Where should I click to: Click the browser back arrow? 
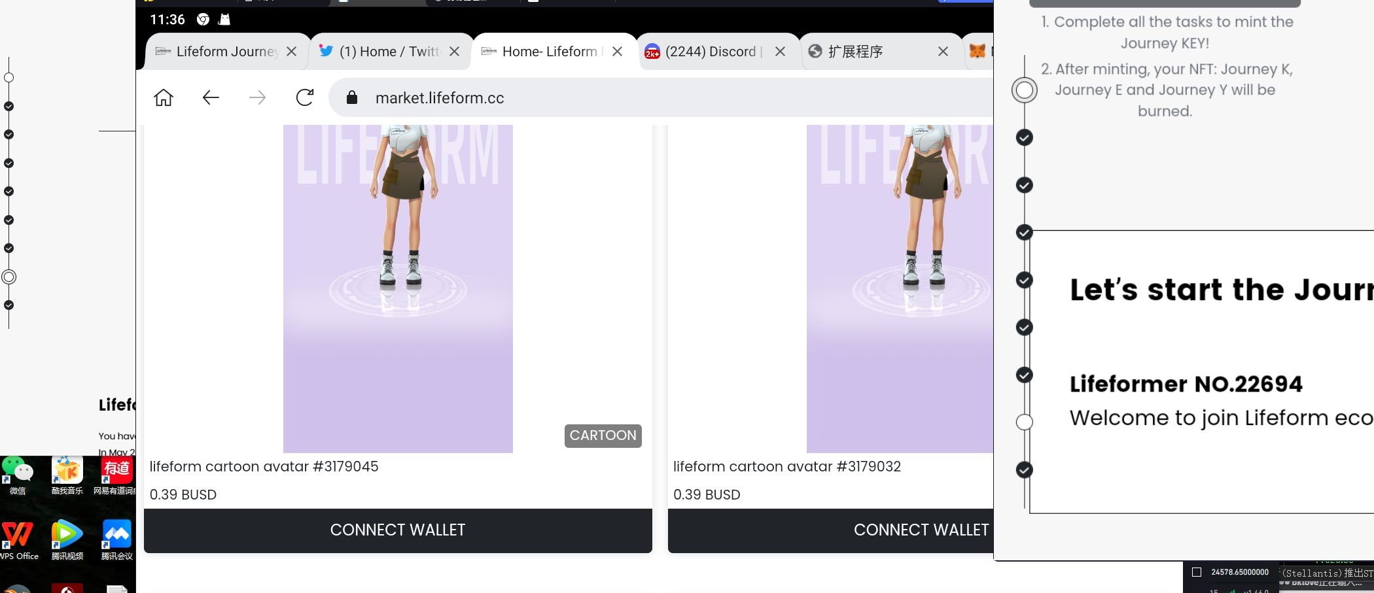211,98
